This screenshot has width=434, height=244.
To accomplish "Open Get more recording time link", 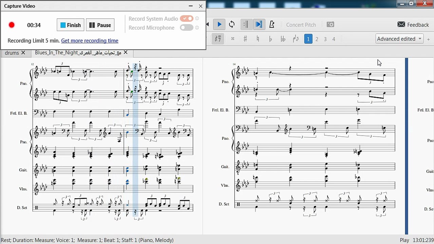I will (90, 41).
